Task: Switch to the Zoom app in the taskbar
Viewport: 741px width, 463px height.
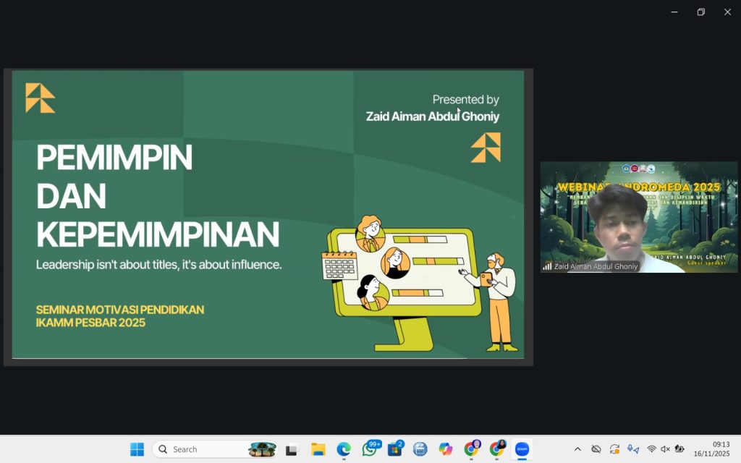Action: tap(522, 449)
